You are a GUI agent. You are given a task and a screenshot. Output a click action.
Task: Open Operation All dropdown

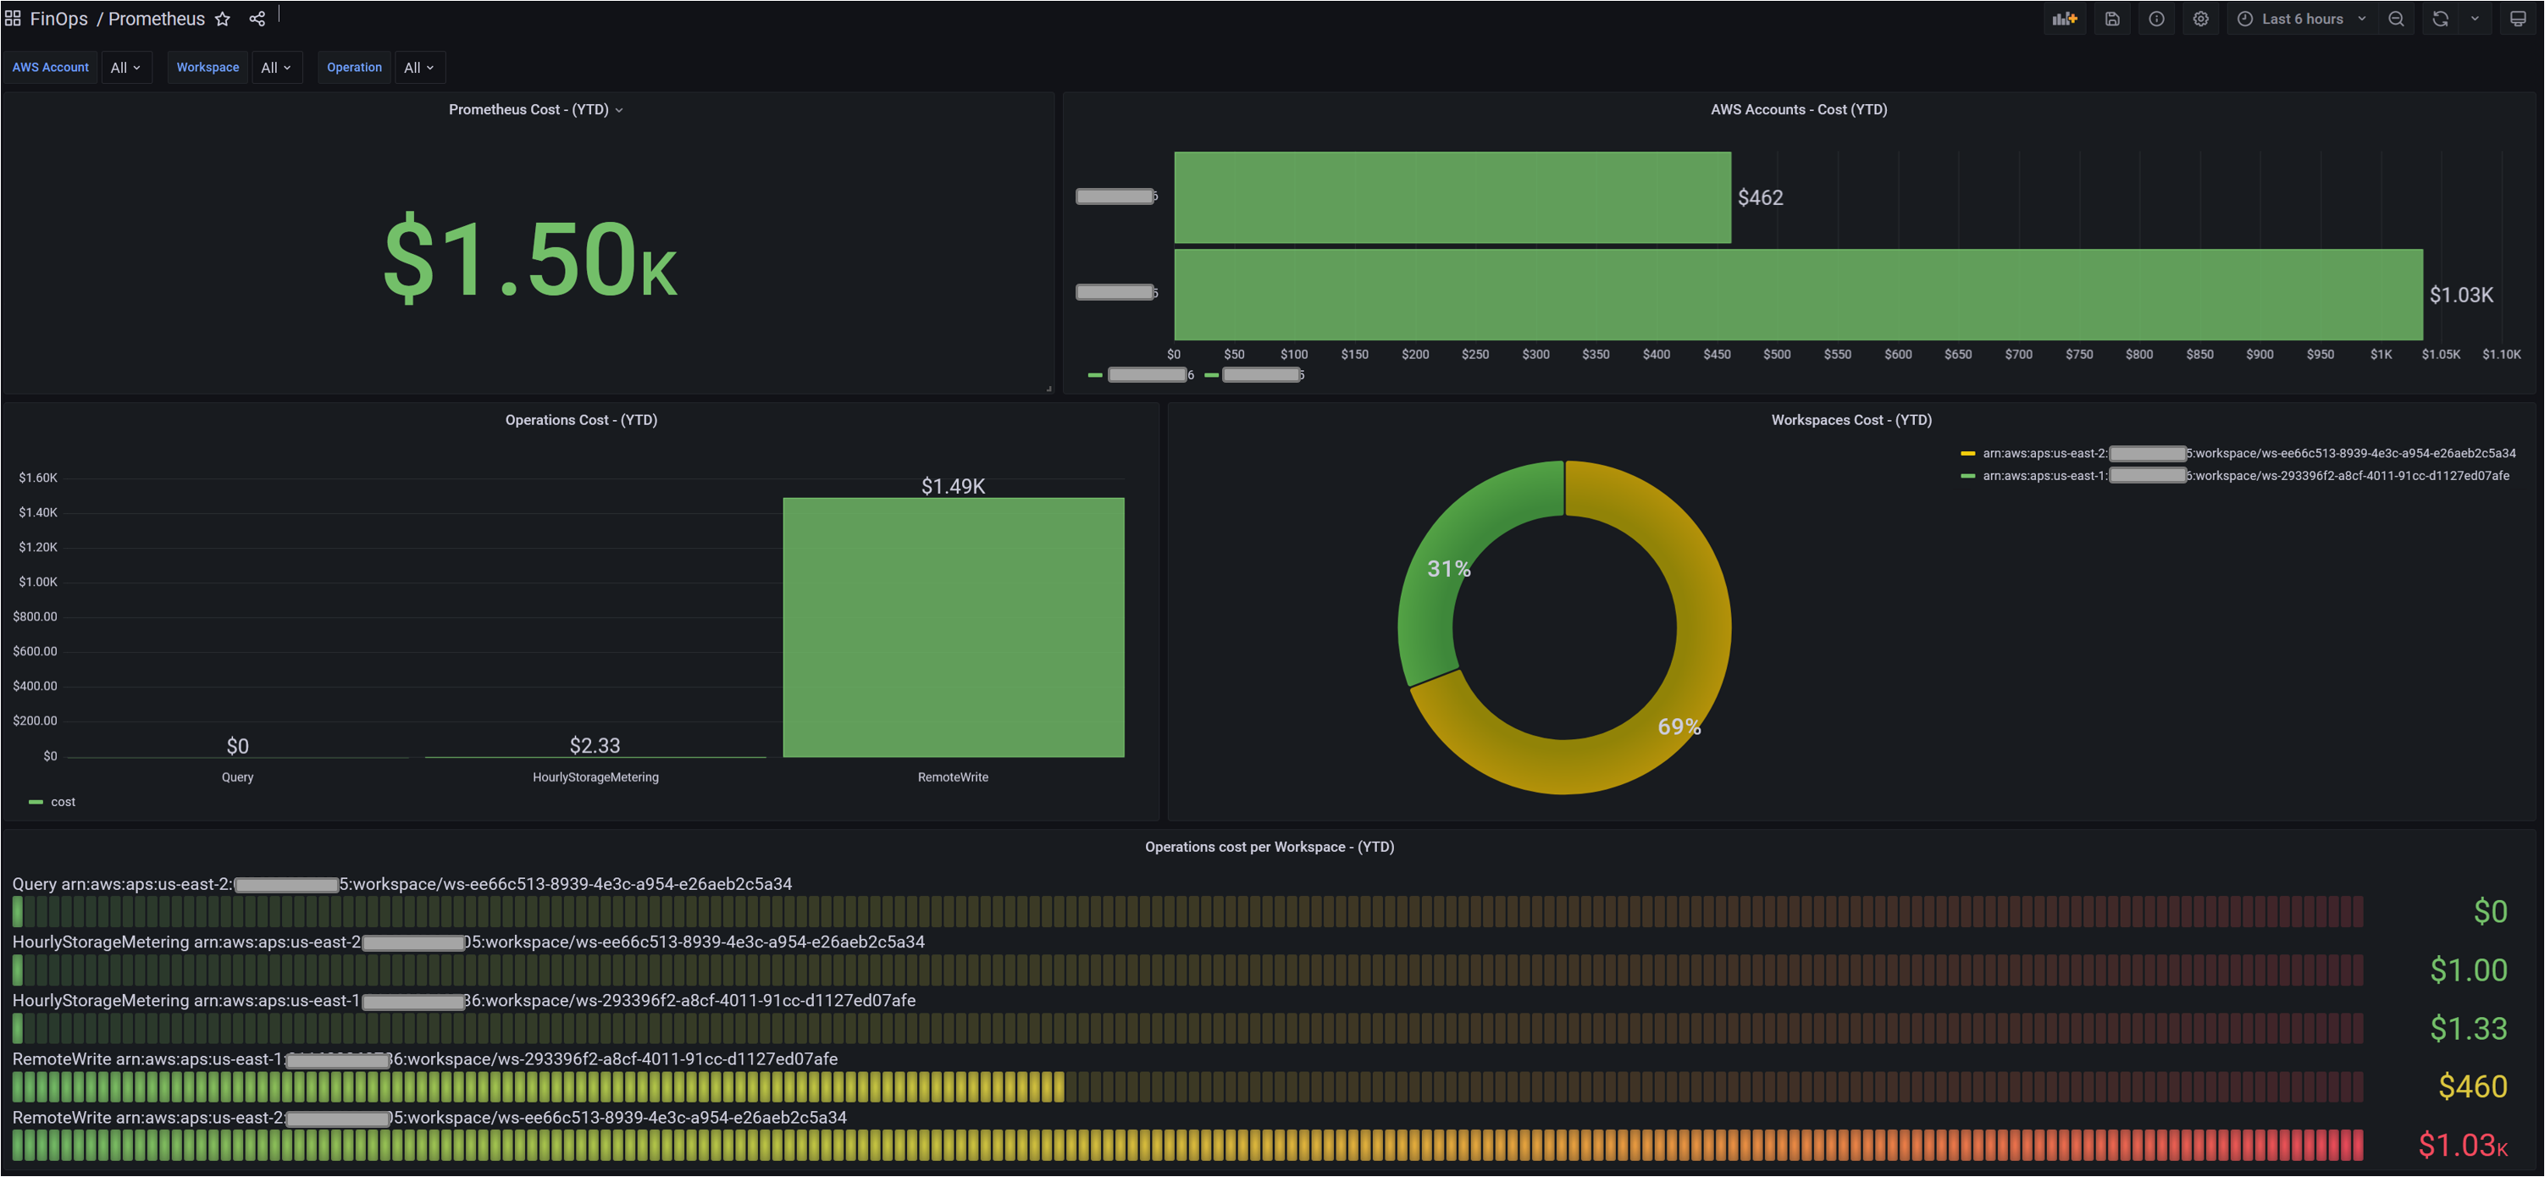[419, 67]
